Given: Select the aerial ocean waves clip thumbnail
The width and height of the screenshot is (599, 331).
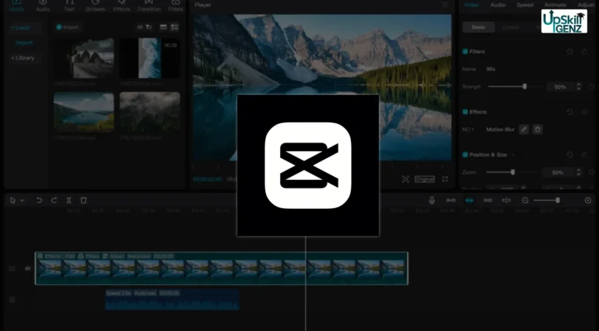Looking at the screenshot, I should coord(150,58).
